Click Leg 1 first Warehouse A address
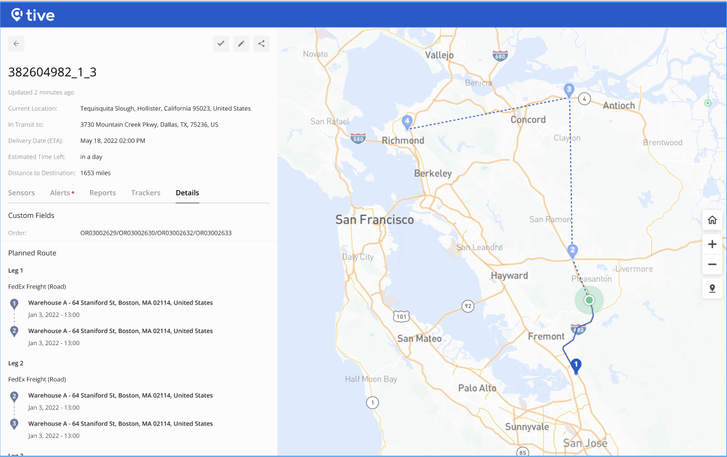 [120, 303]
